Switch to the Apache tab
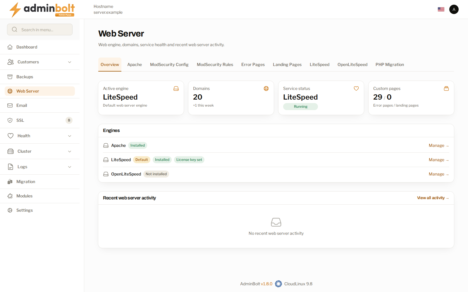The image size is (468, 292). (x=135, y=65)
